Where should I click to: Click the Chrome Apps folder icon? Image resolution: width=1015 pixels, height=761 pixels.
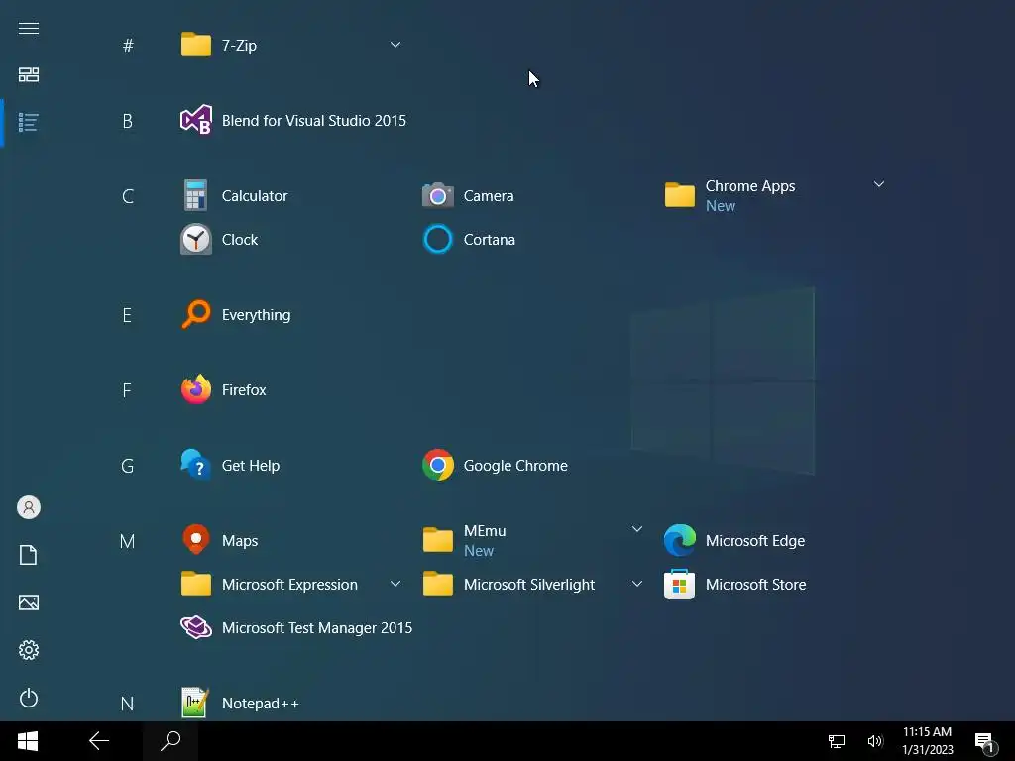coord(680,195)
